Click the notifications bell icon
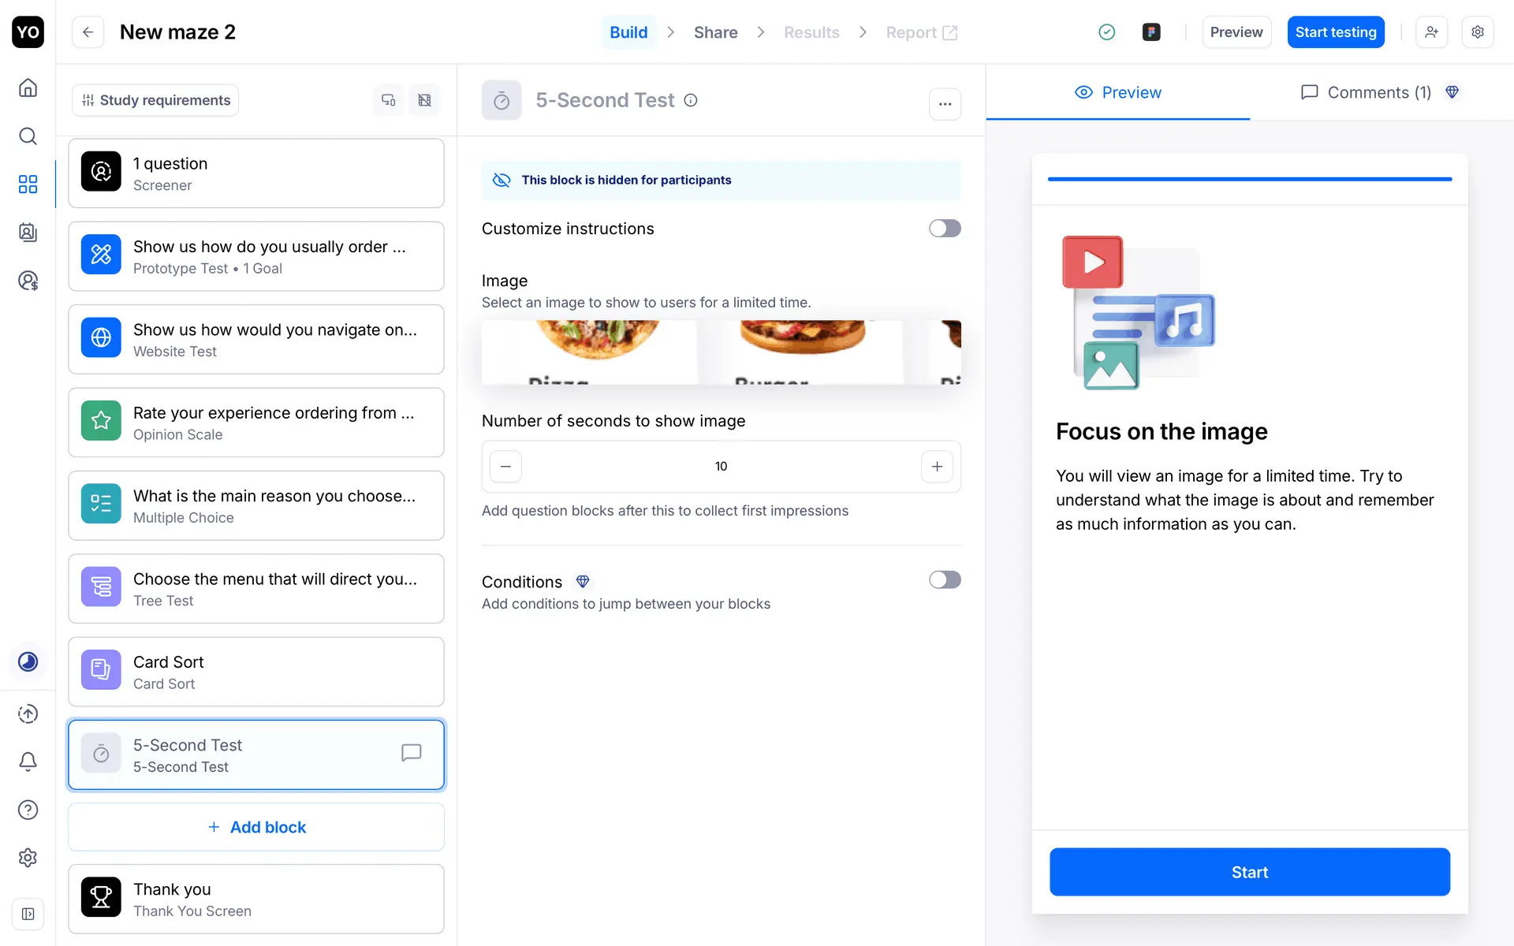The width and height of the screenshot is (1514, 946). pyautogui.click(x=28, y=762)
